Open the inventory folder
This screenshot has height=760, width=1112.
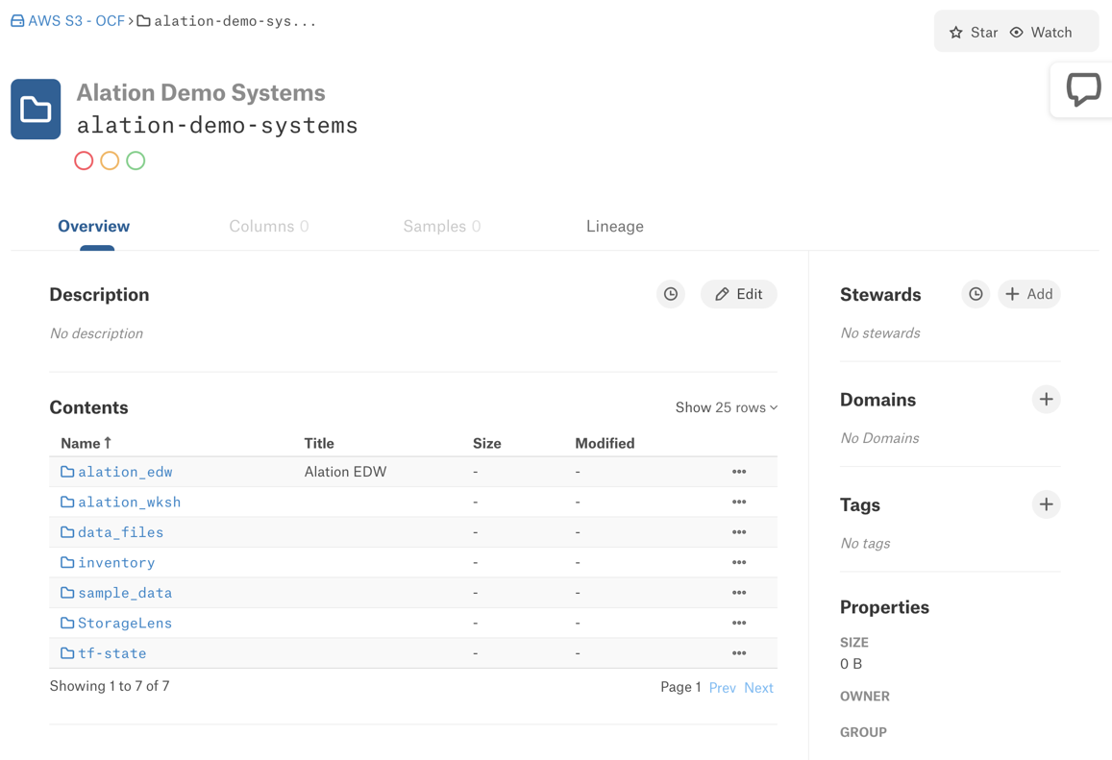(108, 563)
